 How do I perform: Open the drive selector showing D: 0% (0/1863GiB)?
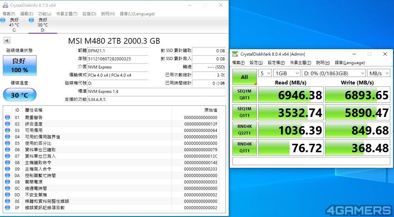(334, 73)
